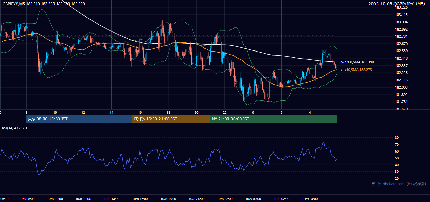Click the 10/8 16:00 bottom axis label
The image size is (430, 202).
pyautogui.click(x=140, y=199)
